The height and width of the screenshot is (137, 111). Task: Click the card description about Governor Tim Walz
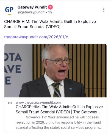(x=58, y=122)
